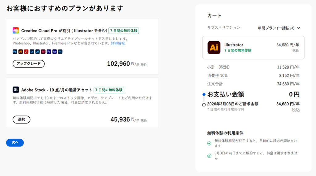This screenshot has height=176, width=316.
Task: Click the Photoshop Express round icon
Action: (60, 51)
